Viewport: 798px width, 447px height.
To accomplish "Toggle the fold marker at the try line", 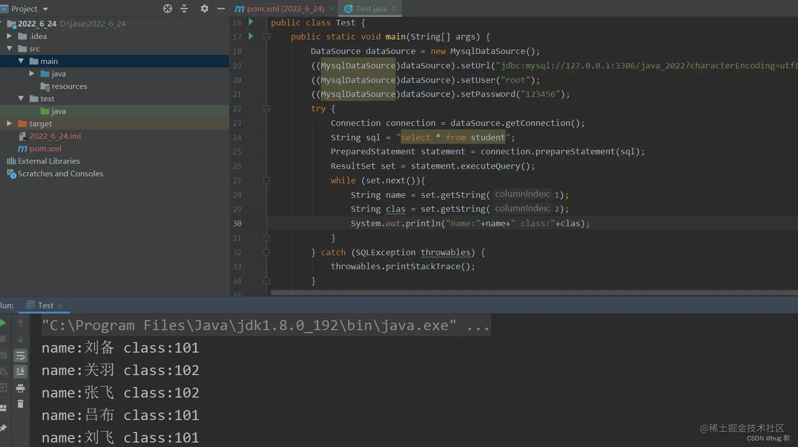I will point(267,108).
